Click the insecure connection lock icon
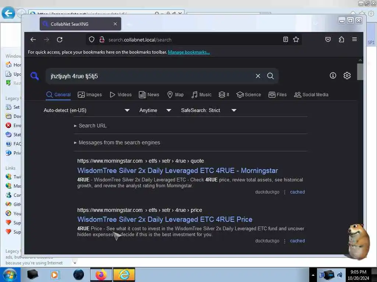 coord(102,40)
